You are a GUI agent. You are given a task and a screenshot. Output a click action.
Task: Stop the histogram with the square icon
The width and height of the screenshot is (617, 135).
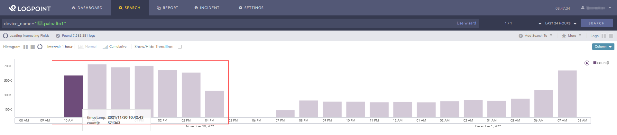pos(32,47)
